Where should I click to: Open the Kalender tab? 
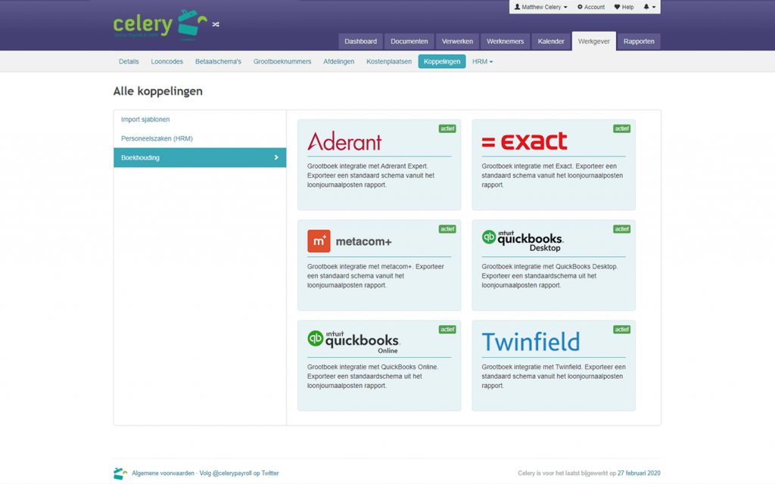tap(551, 42)
